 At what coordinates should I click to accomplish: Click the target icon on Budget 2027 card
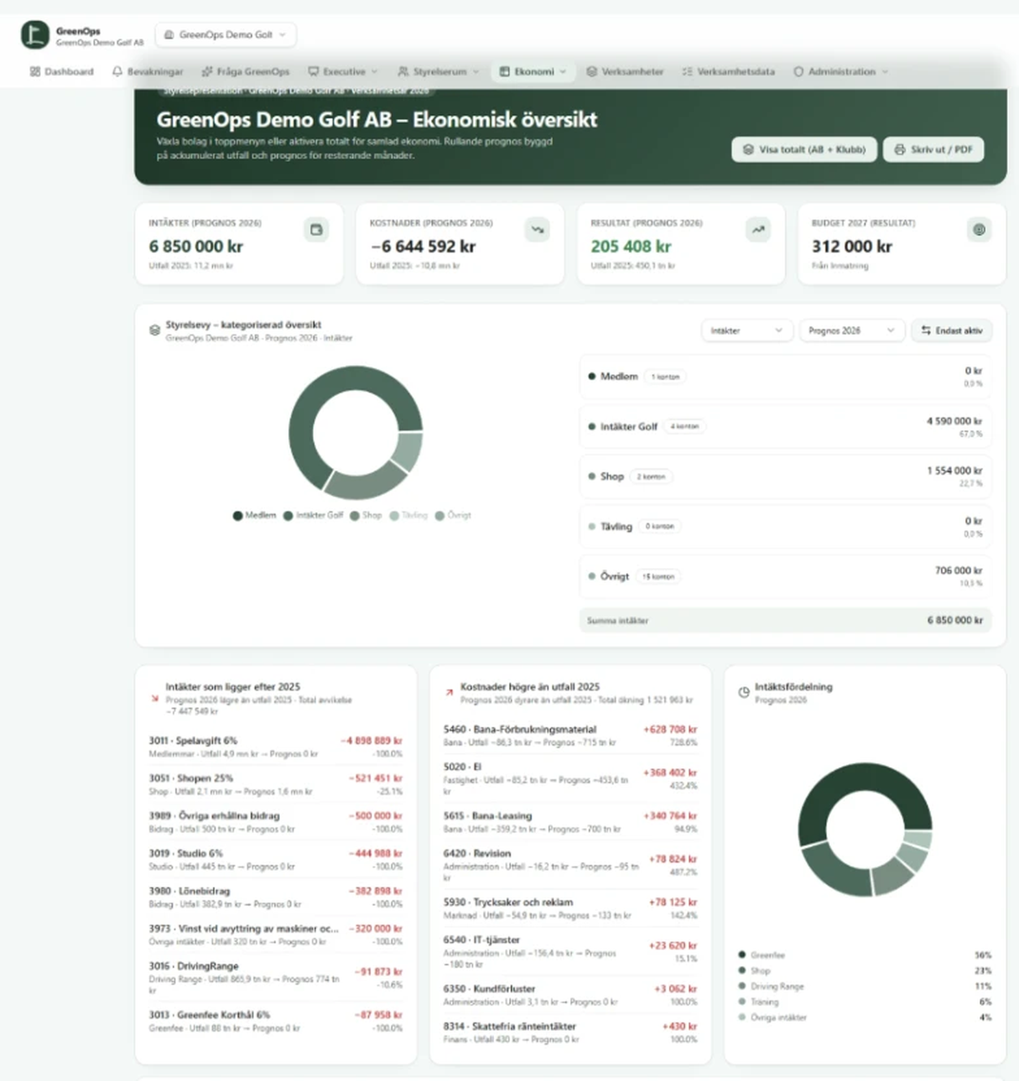(979, 230)
